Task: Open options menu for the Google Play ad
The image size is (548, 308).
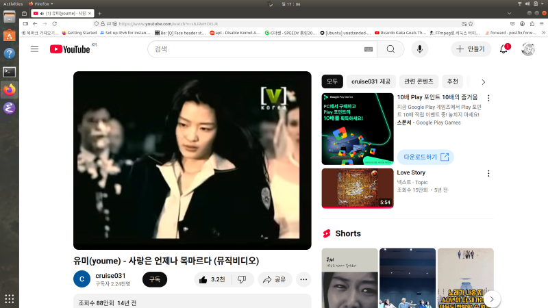Action: [x=488, y=99]
